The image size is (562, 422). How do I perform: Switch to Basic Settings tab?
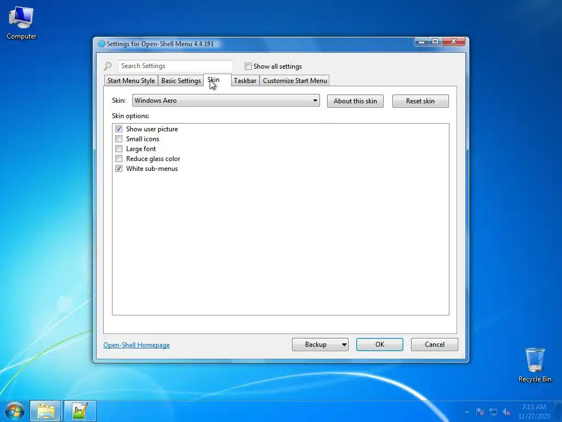pyautogui.click(x=181, y=81)
